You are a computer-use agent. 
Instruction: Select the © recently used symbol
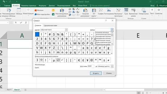[92, 60]
